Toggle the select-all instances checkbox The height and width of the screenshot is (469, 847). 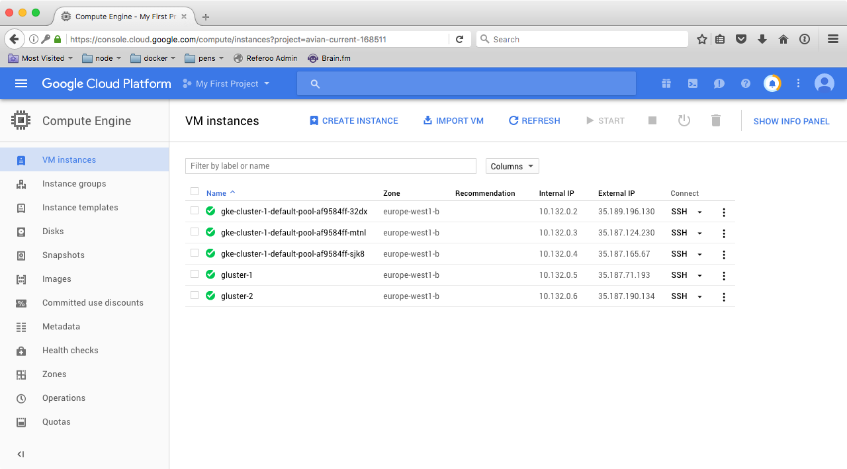195,192
